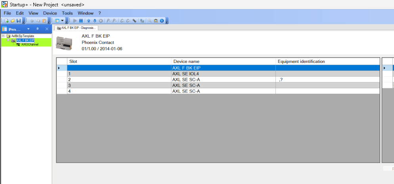Screen dimensions: 394x184
Task: Copy selection with the toolbar copy icon
Action: point(38,21)
